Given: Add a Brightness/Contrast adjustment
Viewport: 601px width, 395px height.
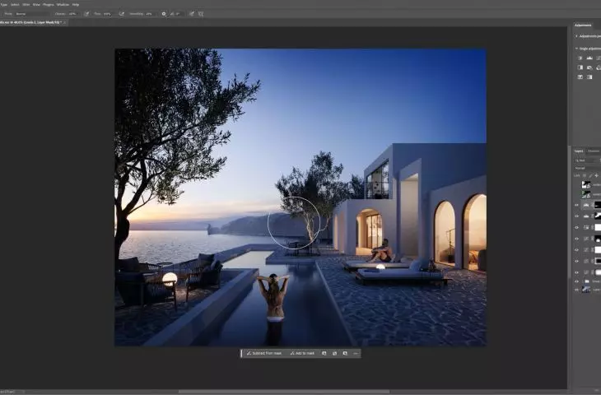Looking at the screenshot, I should [580, 58].
